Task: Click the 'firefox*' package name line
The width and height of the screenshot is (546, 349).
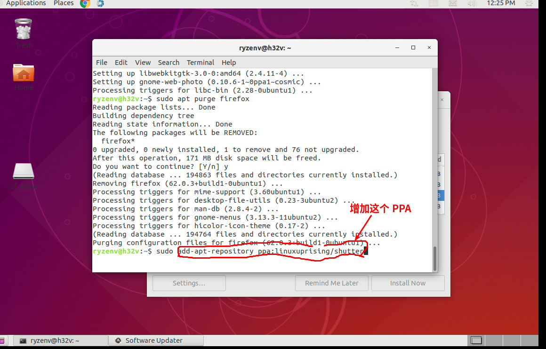Action: (x=118, y=141)
